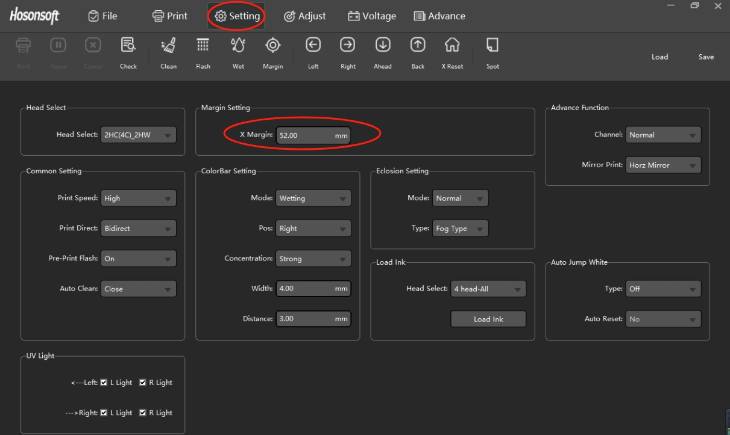Viewport: 730px width, 435px height.
Task: Select the Margin target icon
Action: tap(272, 46)
